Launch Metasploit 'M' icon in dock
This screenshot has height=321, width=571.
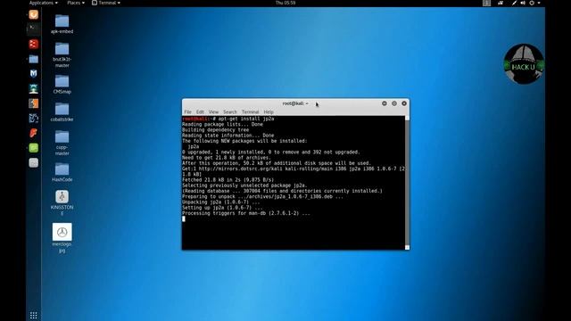tap(34, 73)
